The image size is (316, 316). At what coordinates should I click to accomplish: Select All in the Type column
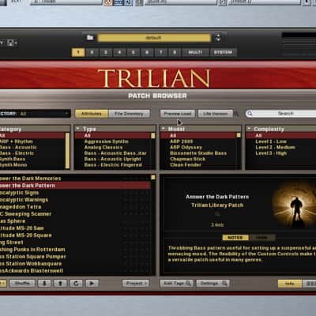[113, 136]
